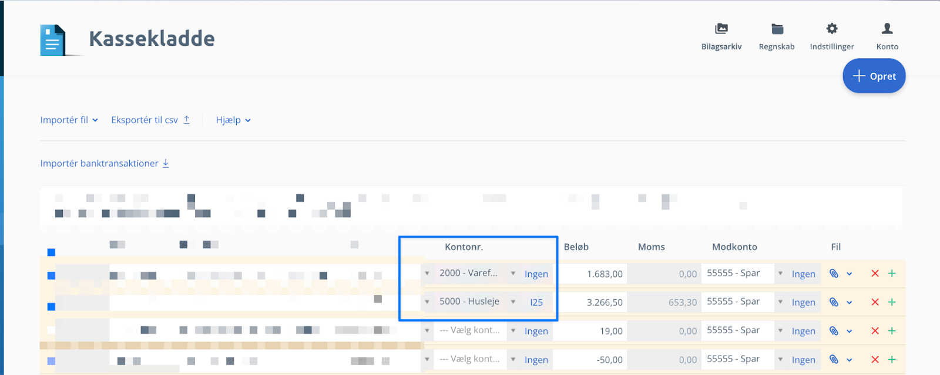Click the Opret button
The width and height of the screenshot is (940, 375).
coord(874,76)
